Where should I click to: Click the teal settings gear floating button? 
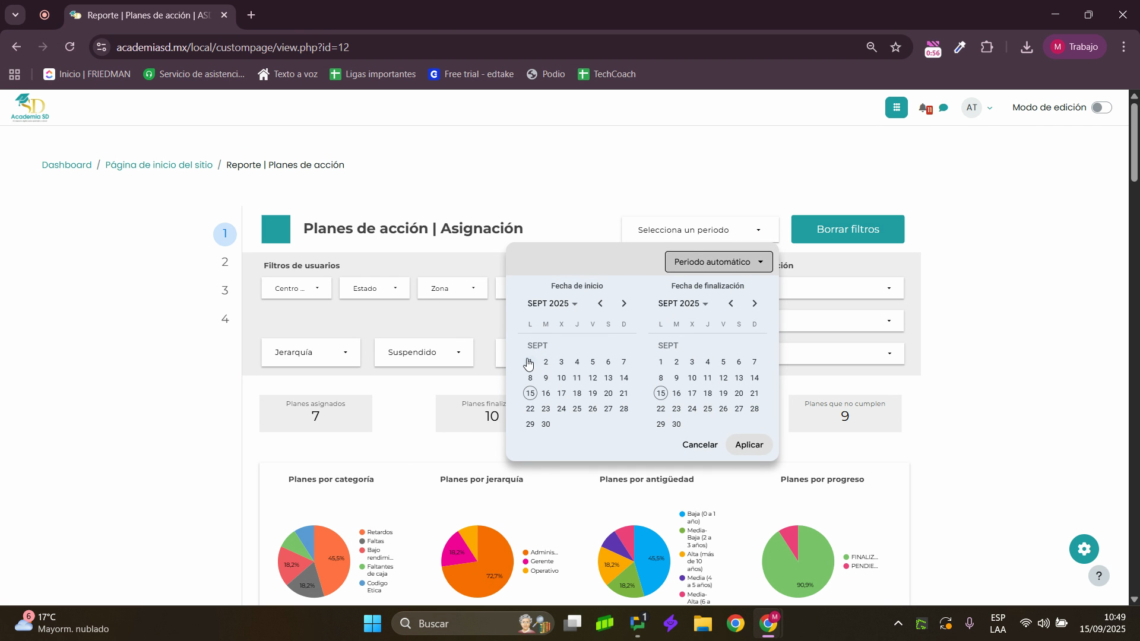[1084, 549]
